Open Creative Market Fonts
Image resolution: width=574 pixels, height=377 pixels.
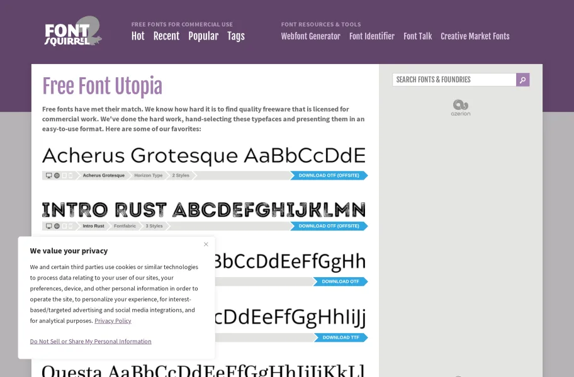point(475,36)
